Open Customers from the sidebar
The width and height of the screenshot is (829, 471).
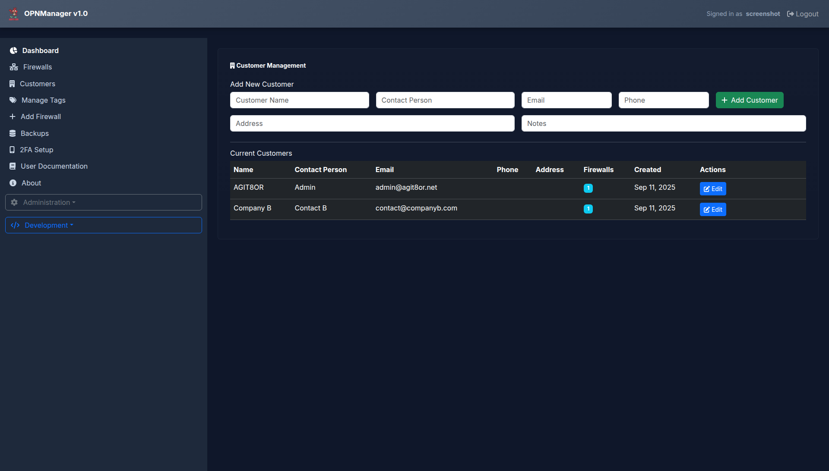pyautogui.click(x=37, y=84)
